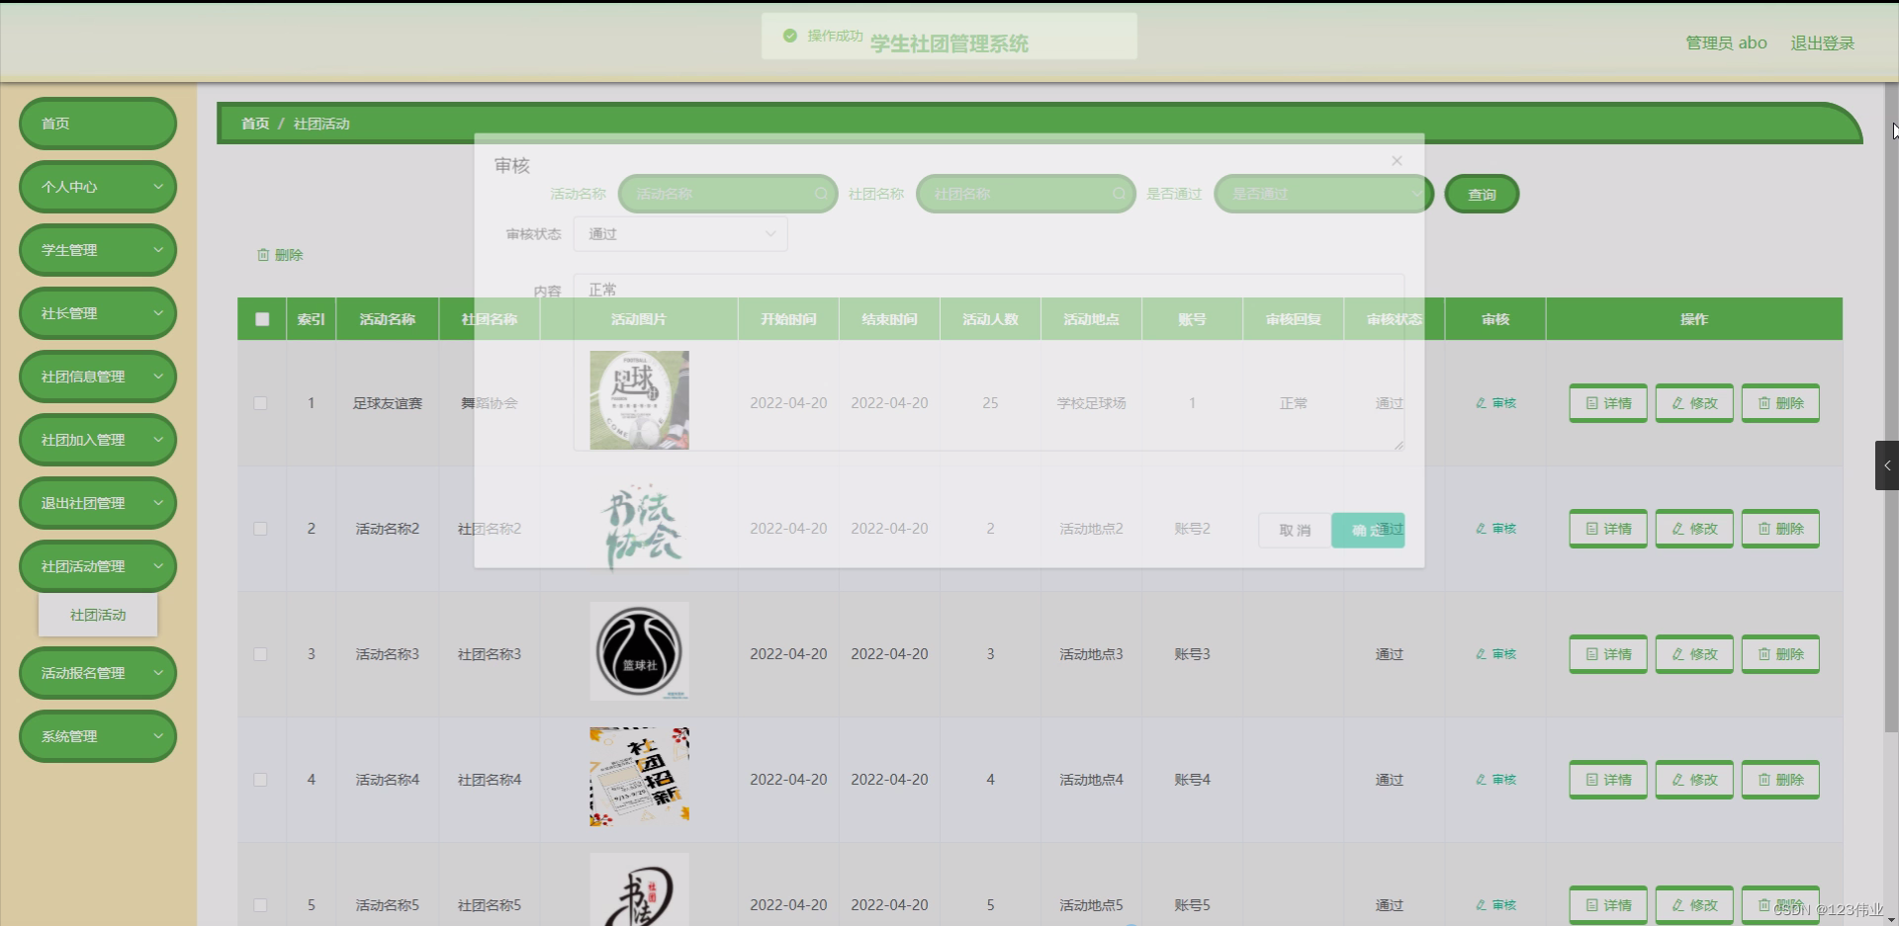
Task: Click 修改 for row 活动名称4
Action: tap(1694, 780)
